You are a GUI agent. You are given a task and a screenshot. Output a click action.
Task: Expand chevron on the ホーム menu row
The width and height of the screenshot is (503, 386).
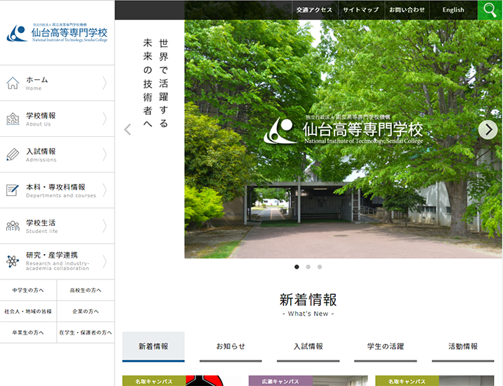(105, 83)
